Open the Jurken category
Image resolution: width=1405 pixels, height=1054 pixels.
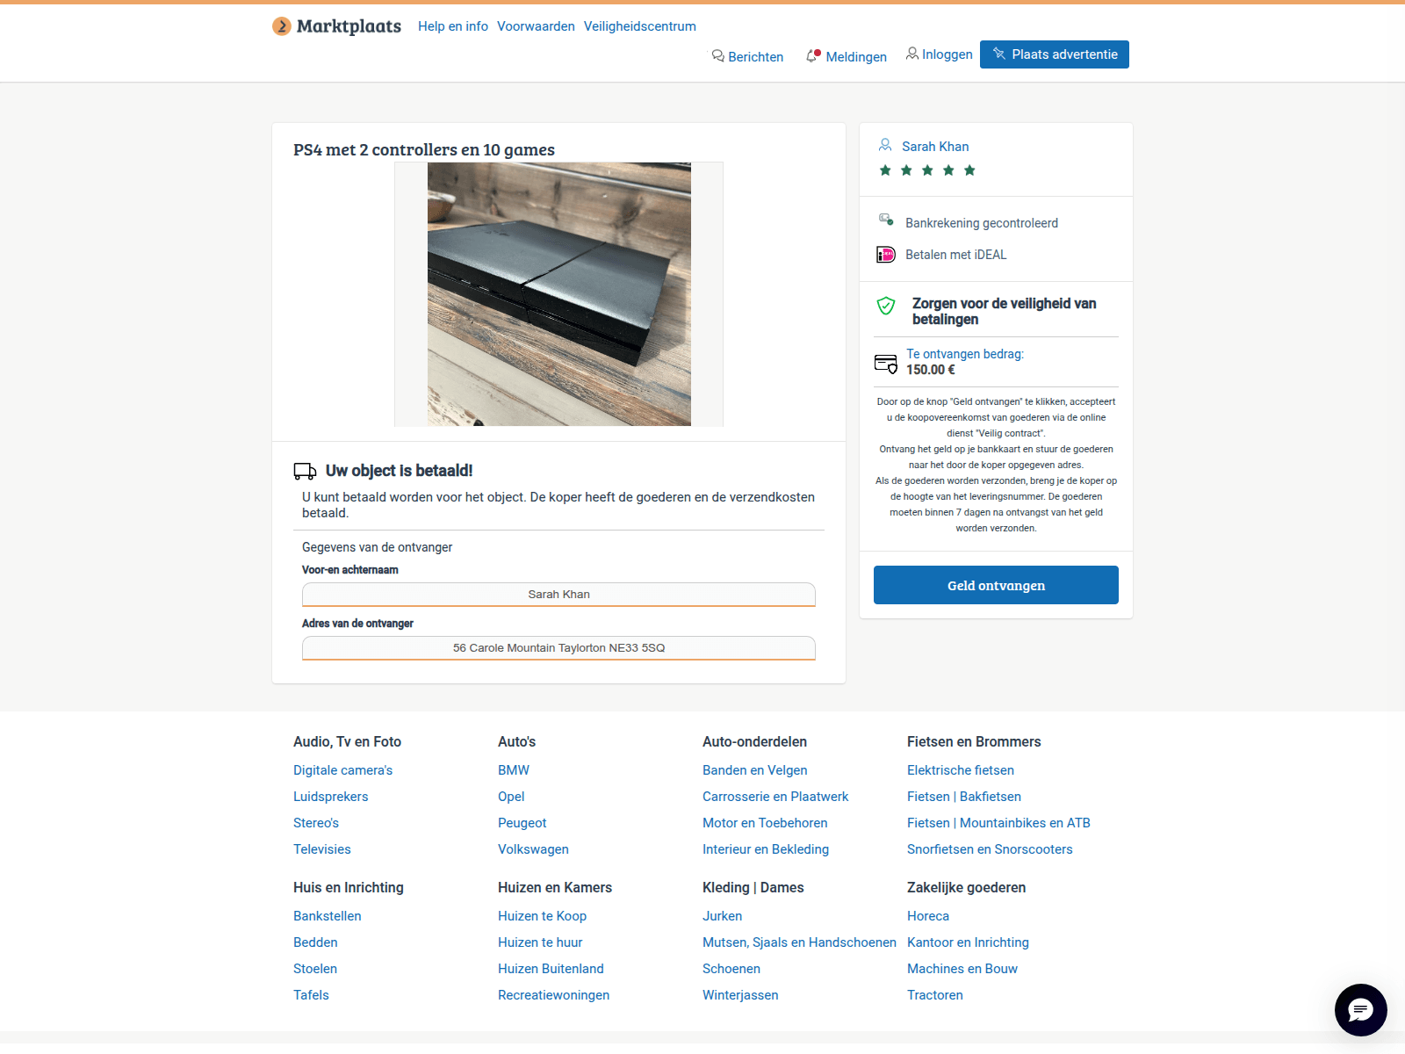point(722,916)
